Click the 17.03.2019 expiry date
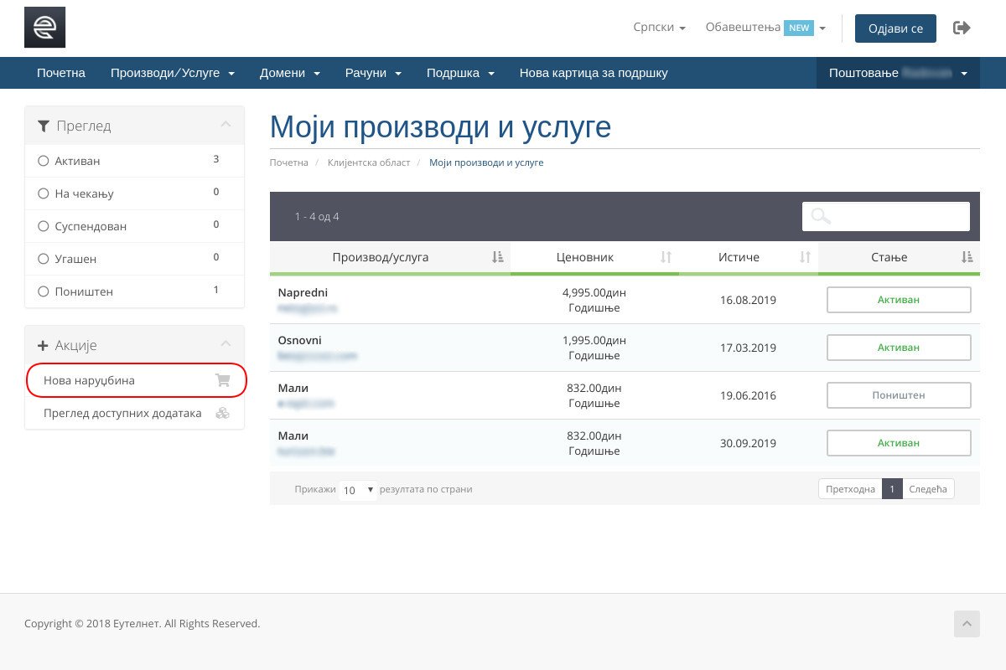1006x670 pixels. point(748,348)
